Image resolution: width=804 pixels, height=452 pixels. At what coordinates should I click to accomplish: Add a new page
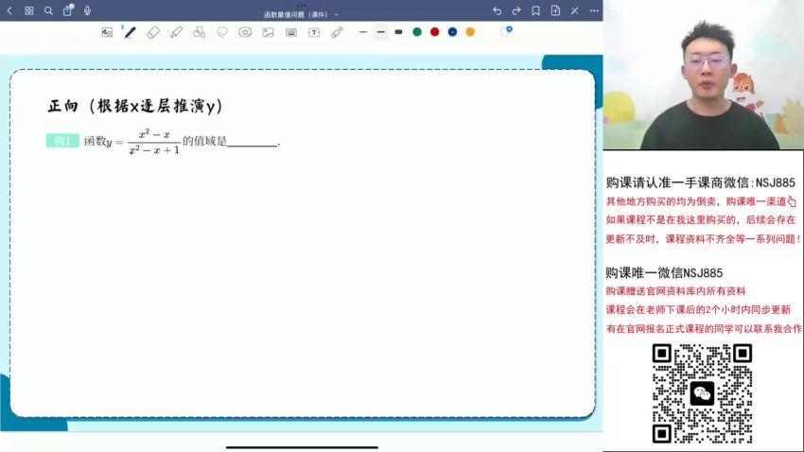coord(555,10)
